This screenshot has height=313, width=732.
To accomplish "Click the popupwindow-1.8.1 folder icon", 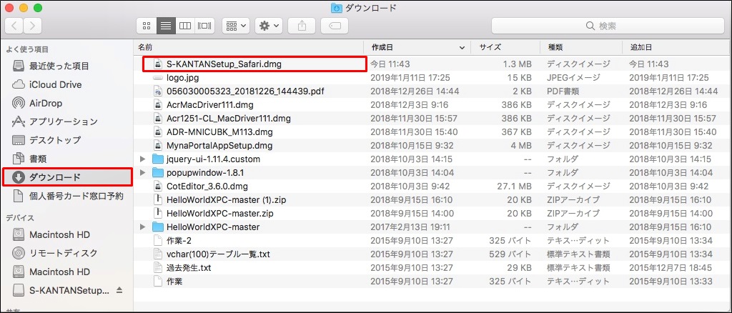I will [x=158, y=173].
